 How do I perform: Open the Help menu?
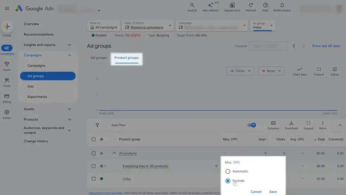coord(265,7)
